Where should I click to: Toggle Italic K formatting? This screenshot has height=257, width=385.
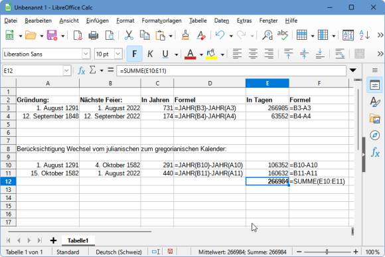pos(150,54)
